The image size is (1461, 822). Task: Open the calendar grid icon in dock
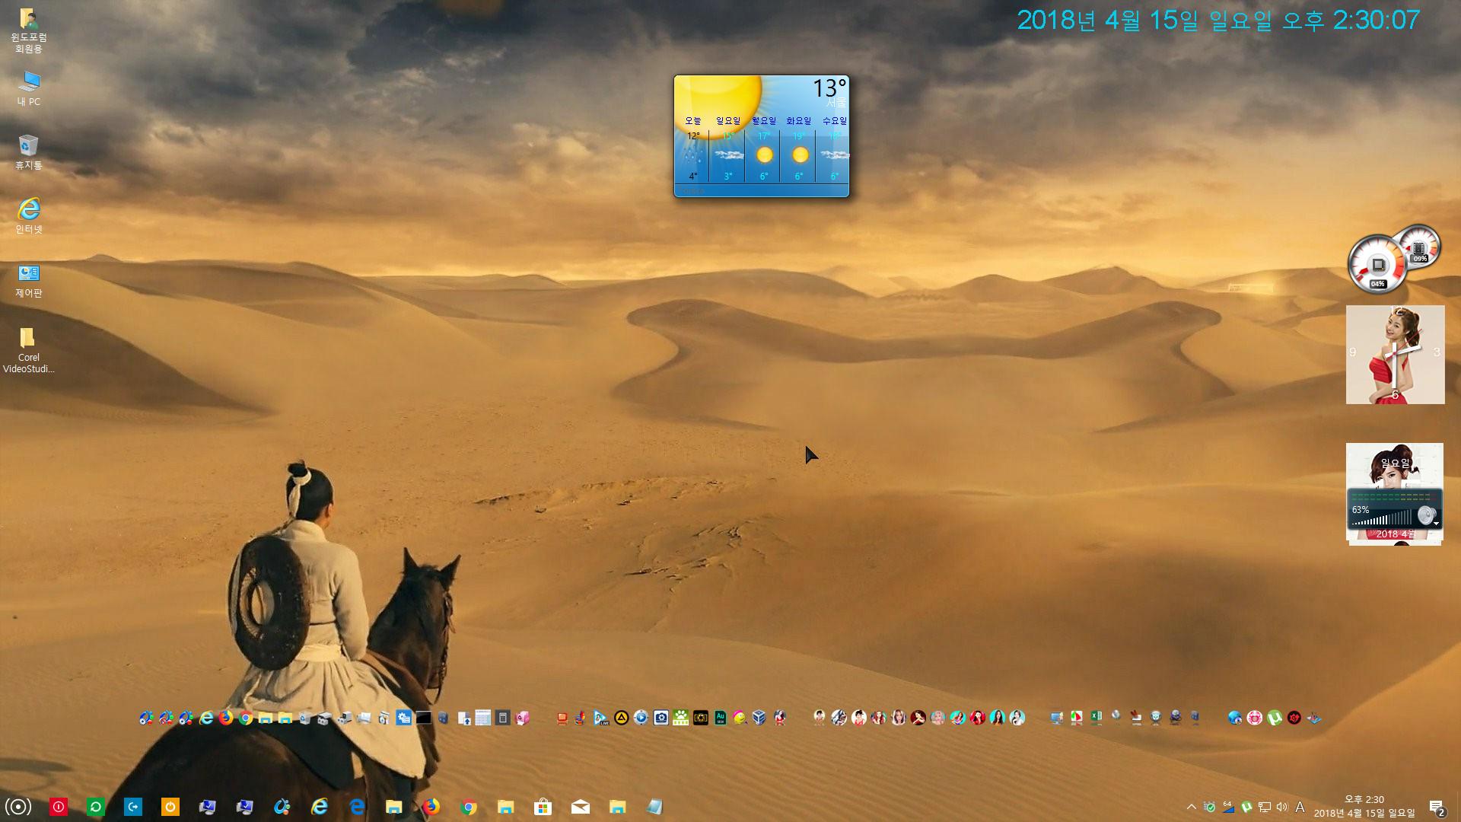point(483,718)
